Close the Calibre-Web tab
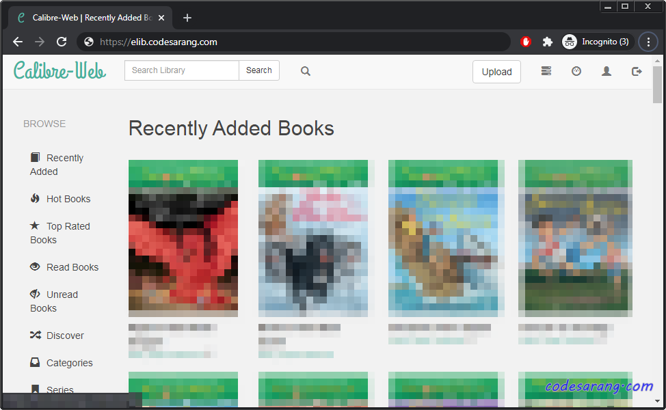Viewport: 666px width, 410px height. point(161,18)
